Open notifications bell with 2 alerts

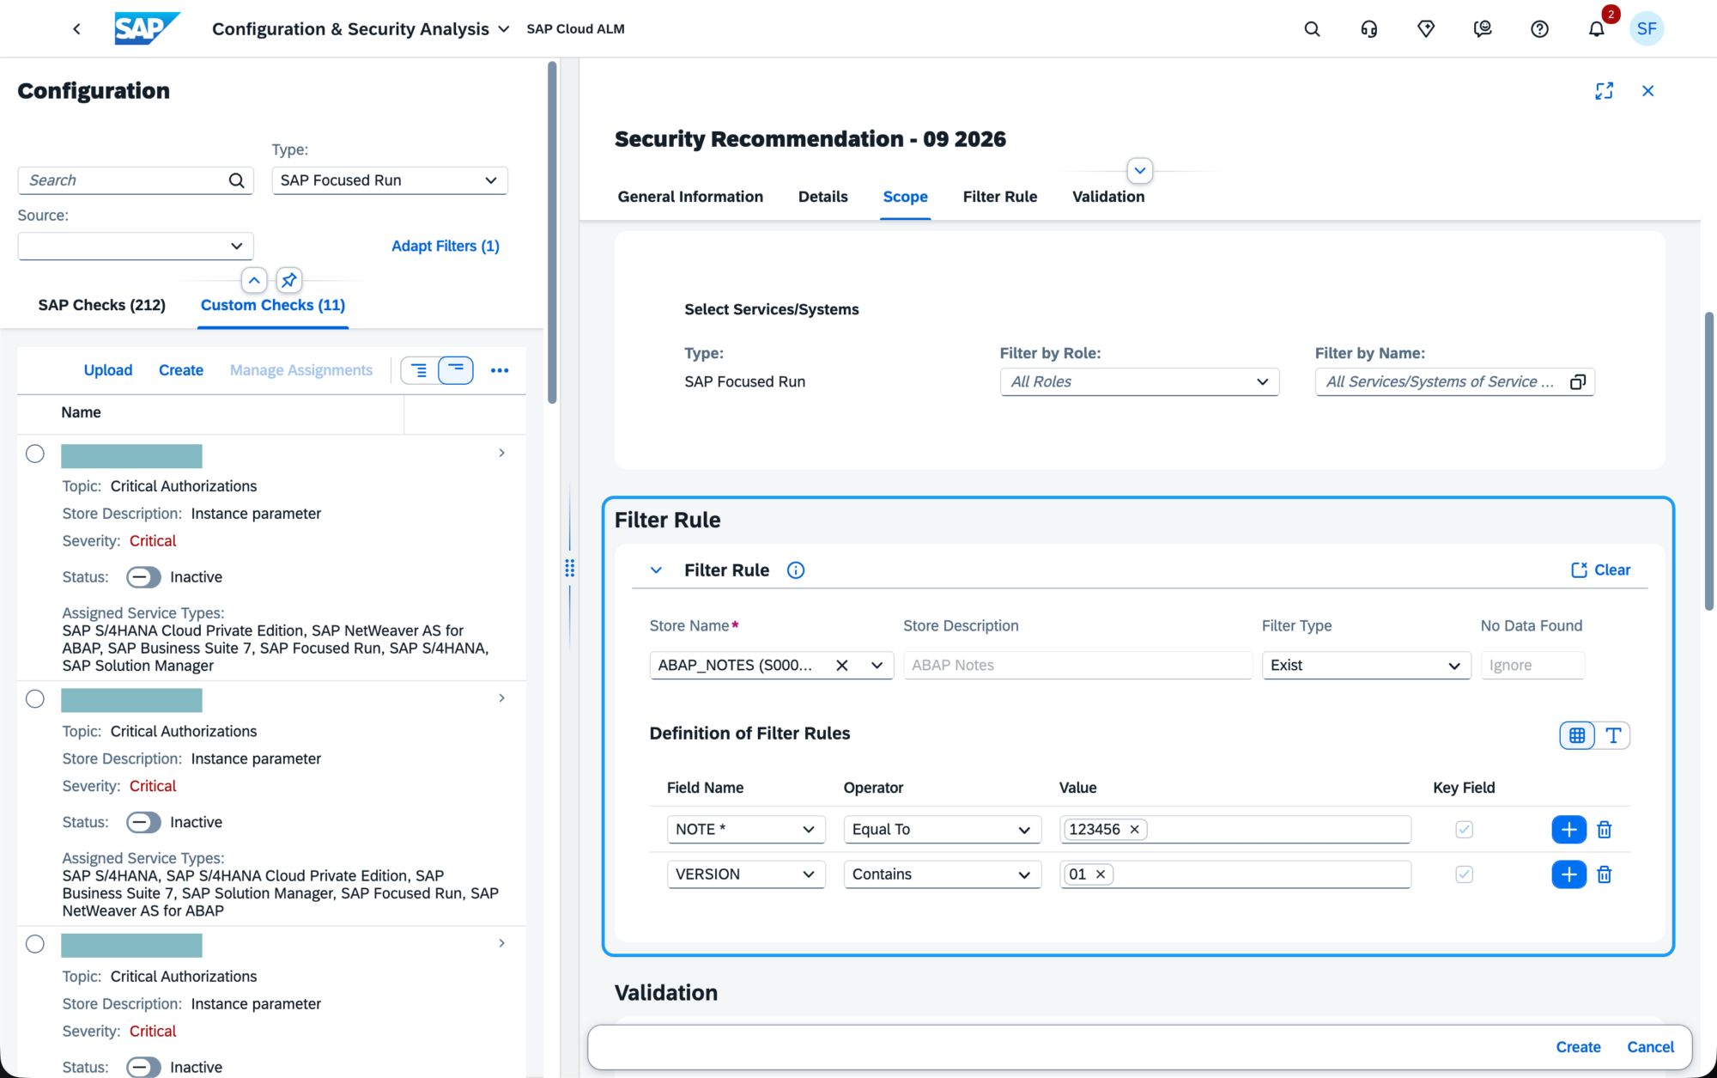pyautogui.click(x=1597, y=29)
